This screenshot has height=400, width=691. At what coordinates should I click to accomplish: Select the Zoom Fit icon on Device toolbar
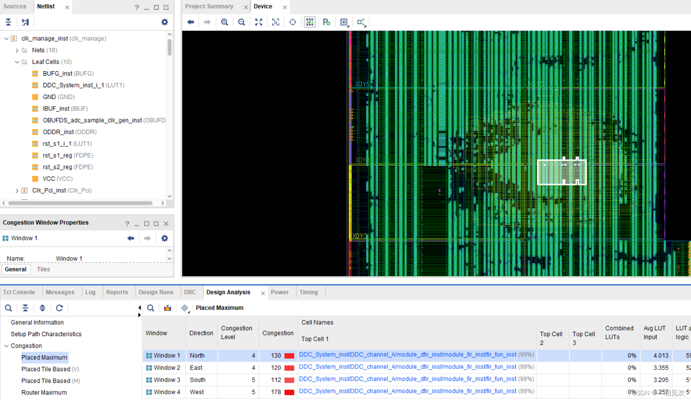[259, 22]
